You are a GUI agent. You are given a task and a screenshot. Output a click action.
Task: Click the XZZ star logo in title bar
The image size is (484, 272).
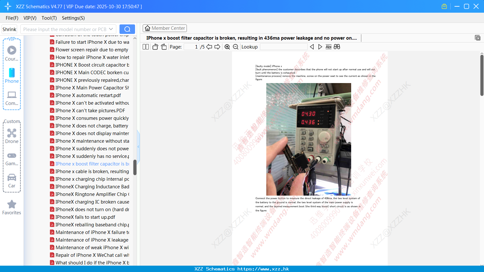click(x=8, y=6)
